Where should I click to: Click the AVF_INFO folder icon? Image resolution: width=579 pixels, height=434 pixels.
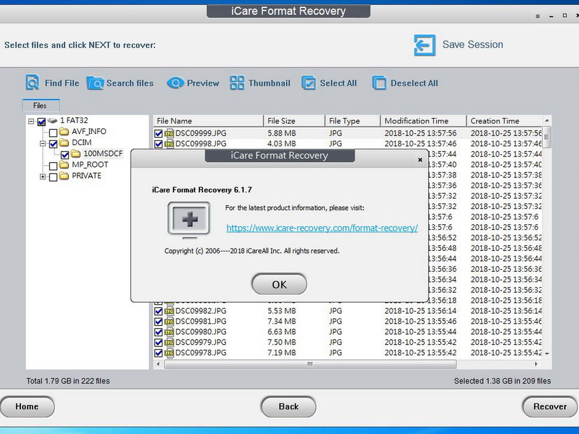pyautogui.click(x=64, y=131)
